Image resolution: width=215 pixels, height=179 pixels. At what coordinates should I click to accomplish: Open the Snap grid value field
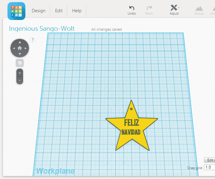(x=210, y=167)
